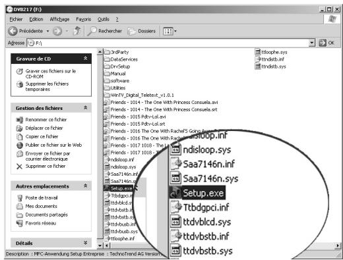This screenshot has width=343, height=260.
Task: Open the ? help menu
Action: tap(117, 19)
